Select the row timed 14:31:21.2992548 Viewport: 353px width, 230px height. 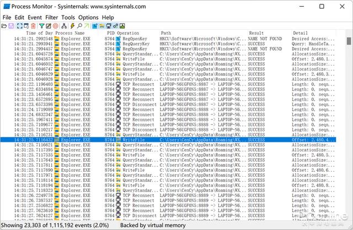point(168,39)
